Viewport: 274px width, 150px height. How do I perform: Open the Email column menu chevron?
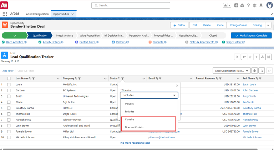click(x=191, y=79)
